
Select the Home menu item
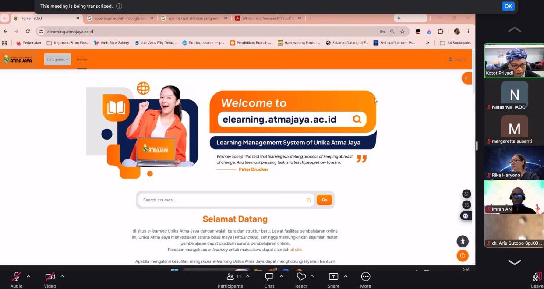point(82,60)
